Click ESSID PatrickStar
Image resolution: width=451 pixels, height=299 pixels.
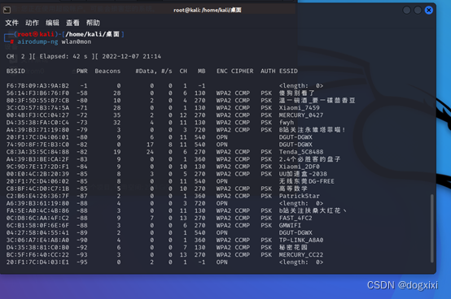(x=299, y=196)
